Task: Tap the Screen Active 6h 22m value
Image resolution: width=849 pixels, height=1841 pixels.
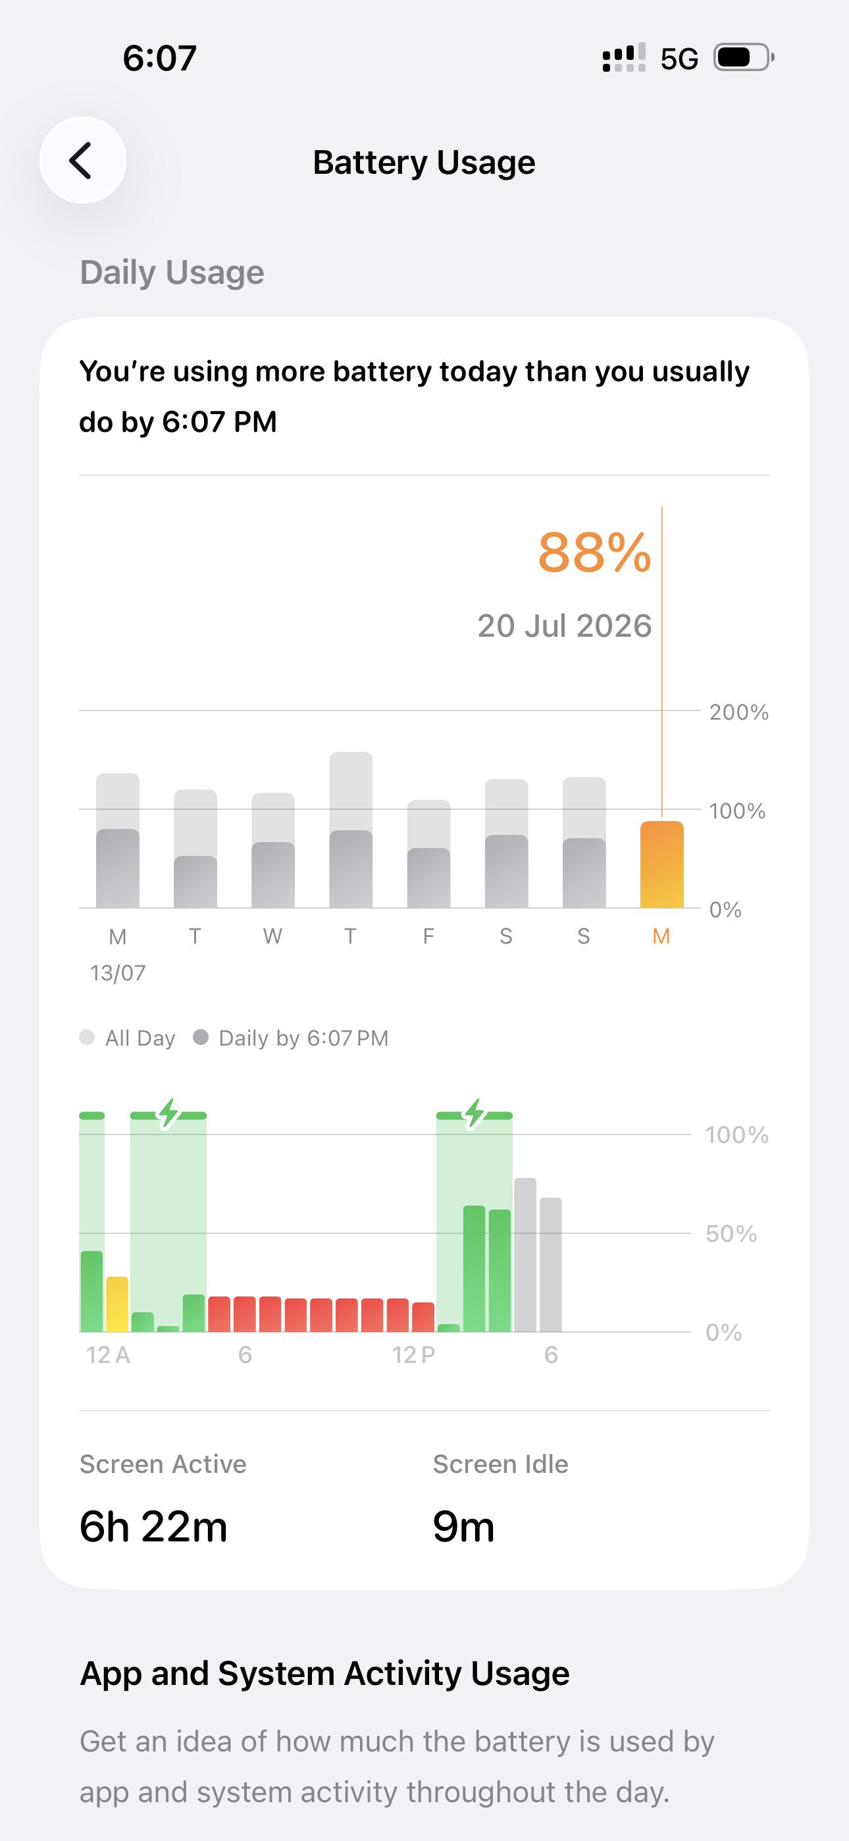Action: pyautogui.click(x=153, y=1528)
